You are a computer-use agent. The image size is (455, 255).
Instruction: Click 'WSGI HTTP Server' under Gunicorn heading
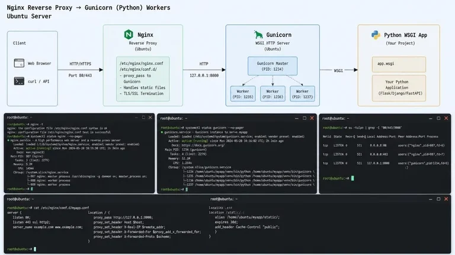(x=273, y=43)
